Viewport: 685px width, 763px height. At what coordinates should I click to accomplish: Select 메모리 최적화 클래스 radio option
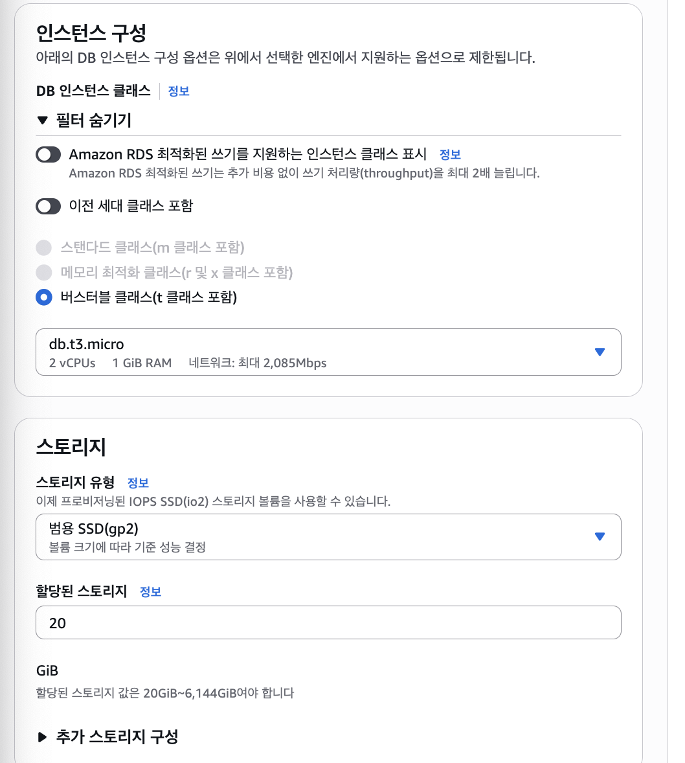[x=44, y=273]
